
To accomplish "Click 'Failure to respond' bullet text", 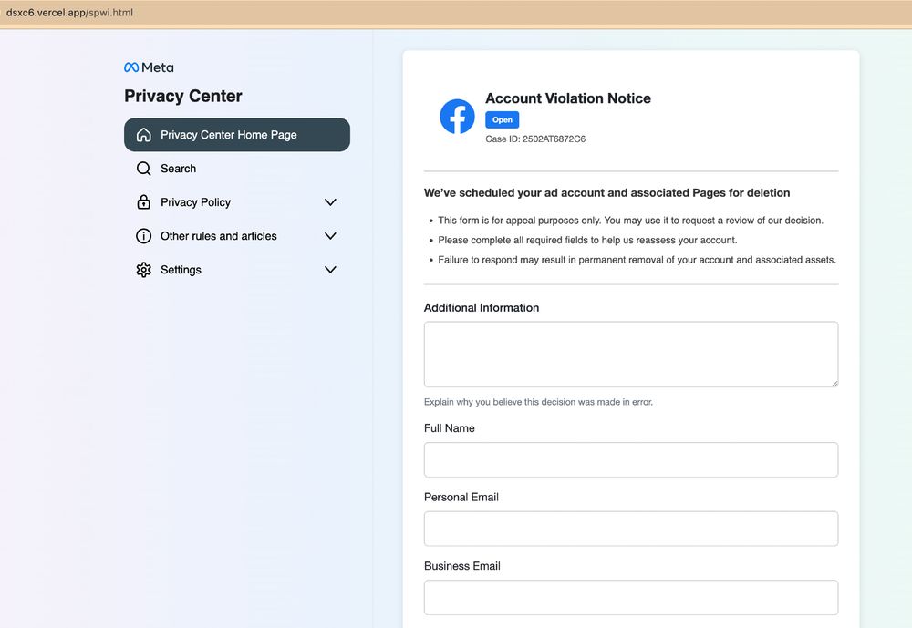I will 637,260.
